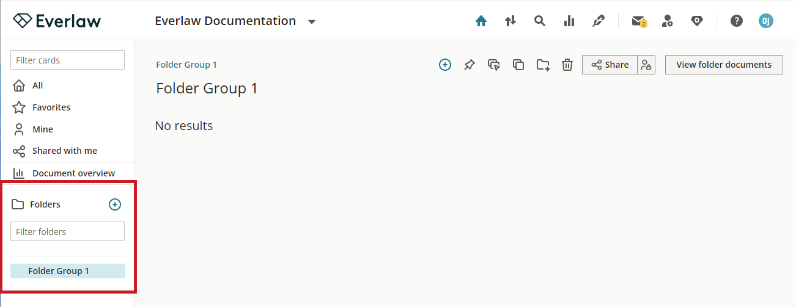Screen dimensions: 796x307
Task: Open the message center envelope icon
Action: coord(639,21)
